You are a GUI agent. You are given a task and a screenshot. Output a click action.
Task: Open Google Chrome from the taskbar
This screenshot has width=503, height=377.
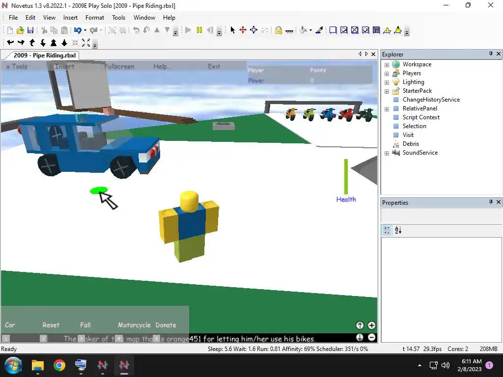click(59, 365)
